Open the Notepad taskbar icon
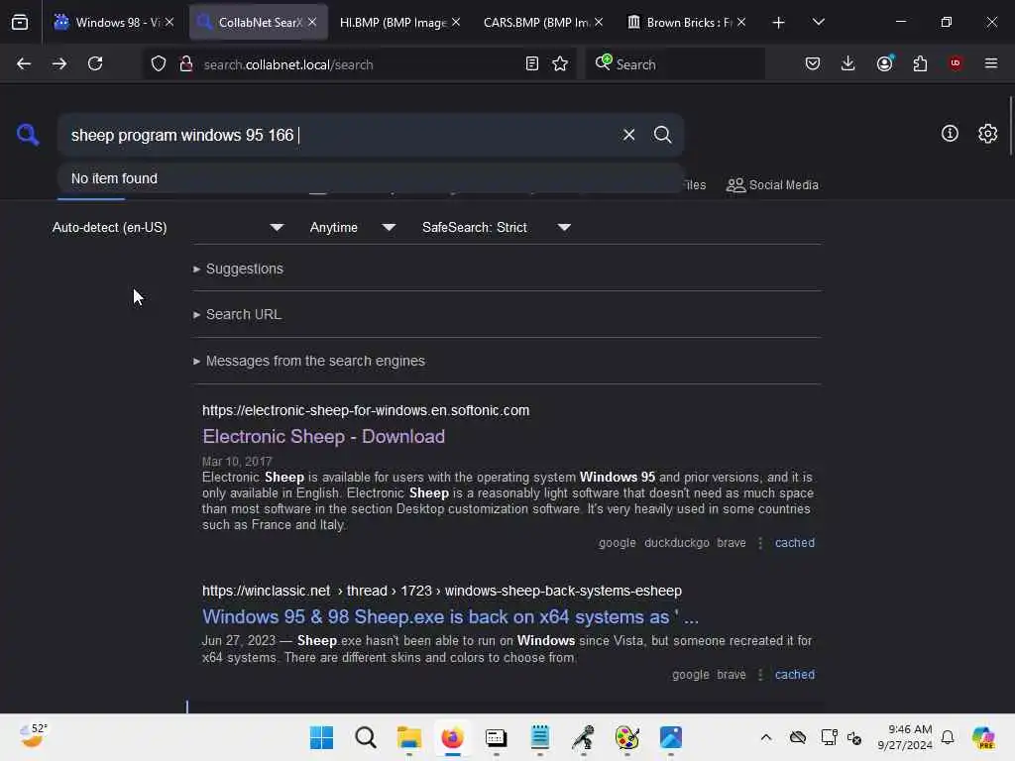1015x761 pixels. tap(540, 737)
